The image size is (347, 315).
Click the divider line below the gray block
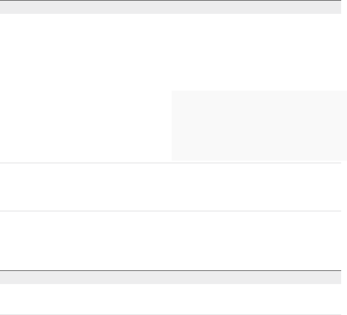point(171,163)
